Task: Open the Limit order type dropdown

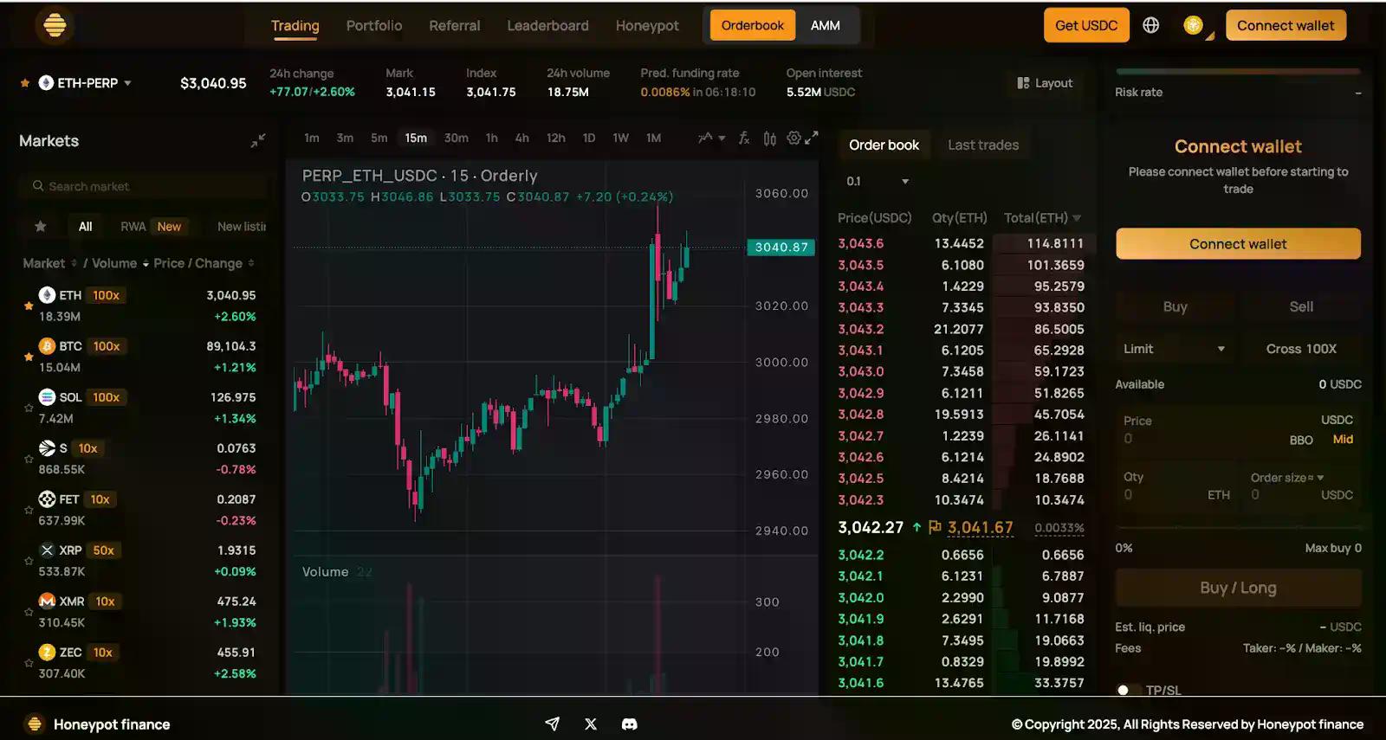Action: click(x=1174, y=349)
